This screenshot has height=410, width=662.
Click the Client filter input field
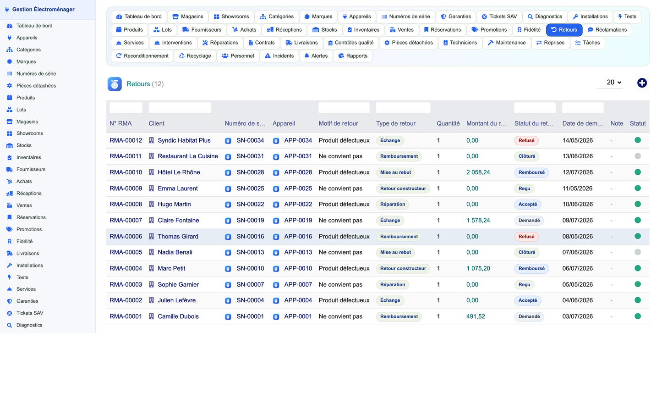point(180,108)
